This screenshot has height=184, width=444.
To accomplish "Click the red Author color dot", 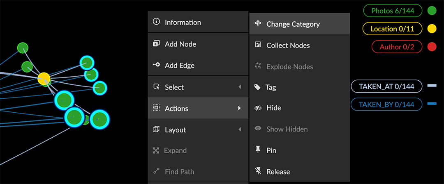I will pos(432,47).
